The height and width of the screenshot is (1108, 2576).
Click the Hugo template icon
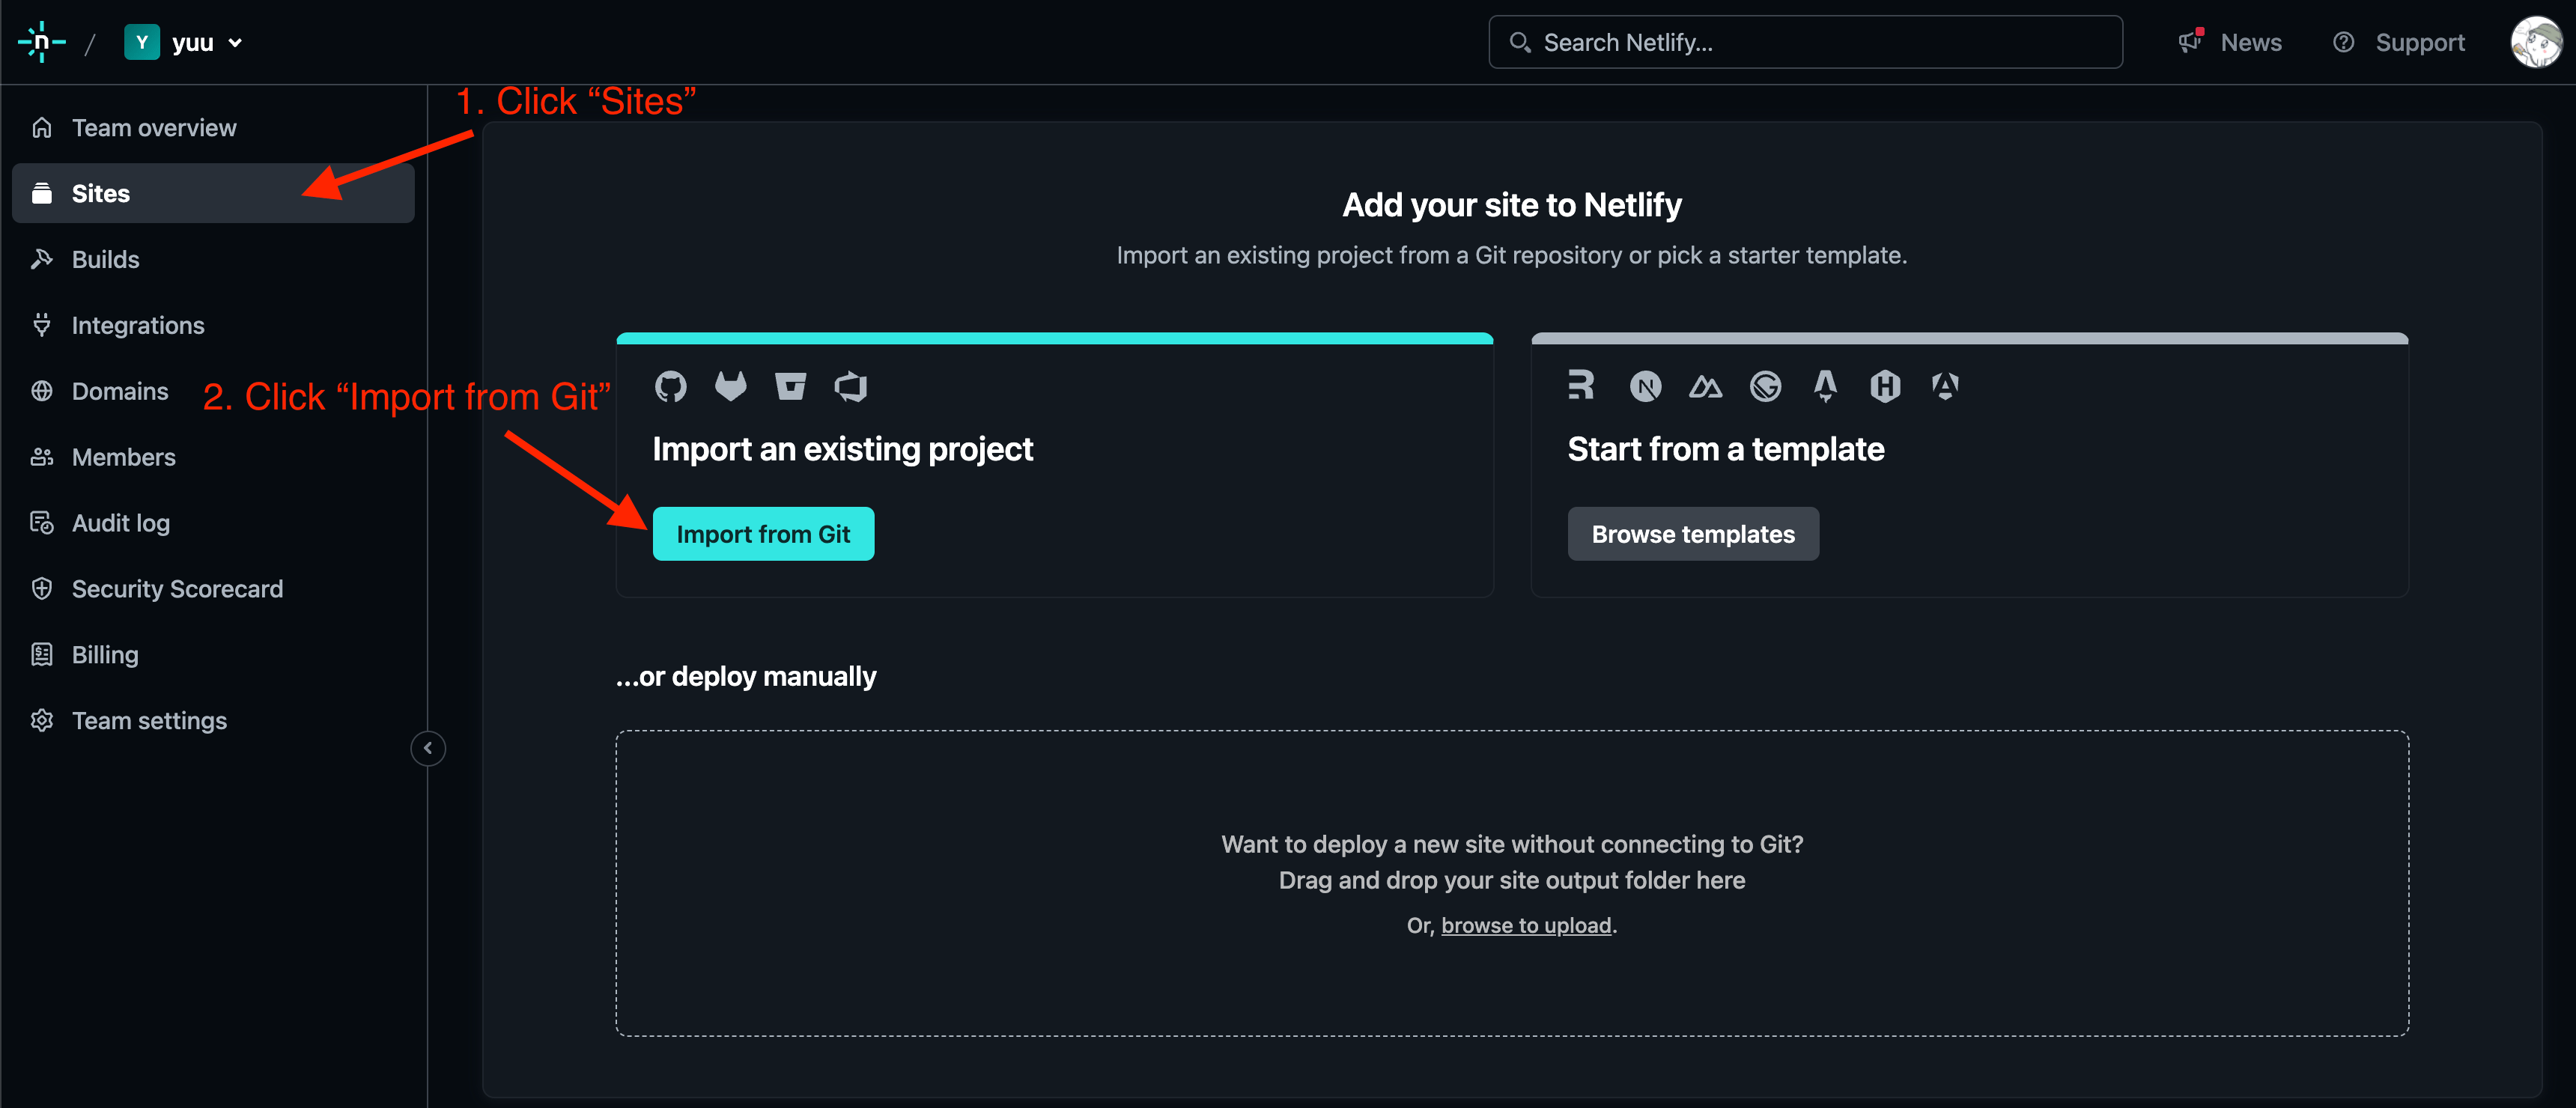[x=1885, y=386]
